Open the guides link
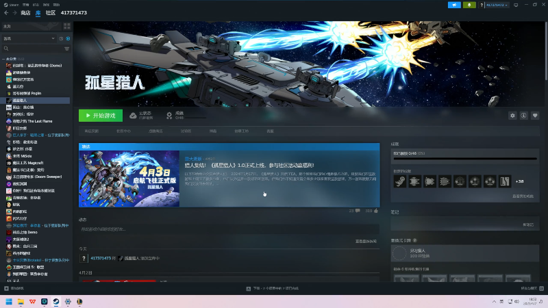 point(213,131)
